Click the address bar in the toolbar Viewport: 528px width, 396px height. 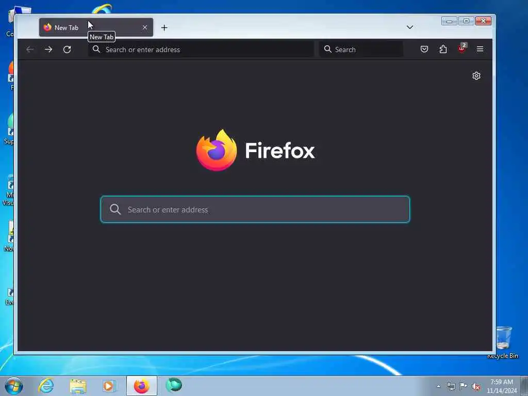201,49
